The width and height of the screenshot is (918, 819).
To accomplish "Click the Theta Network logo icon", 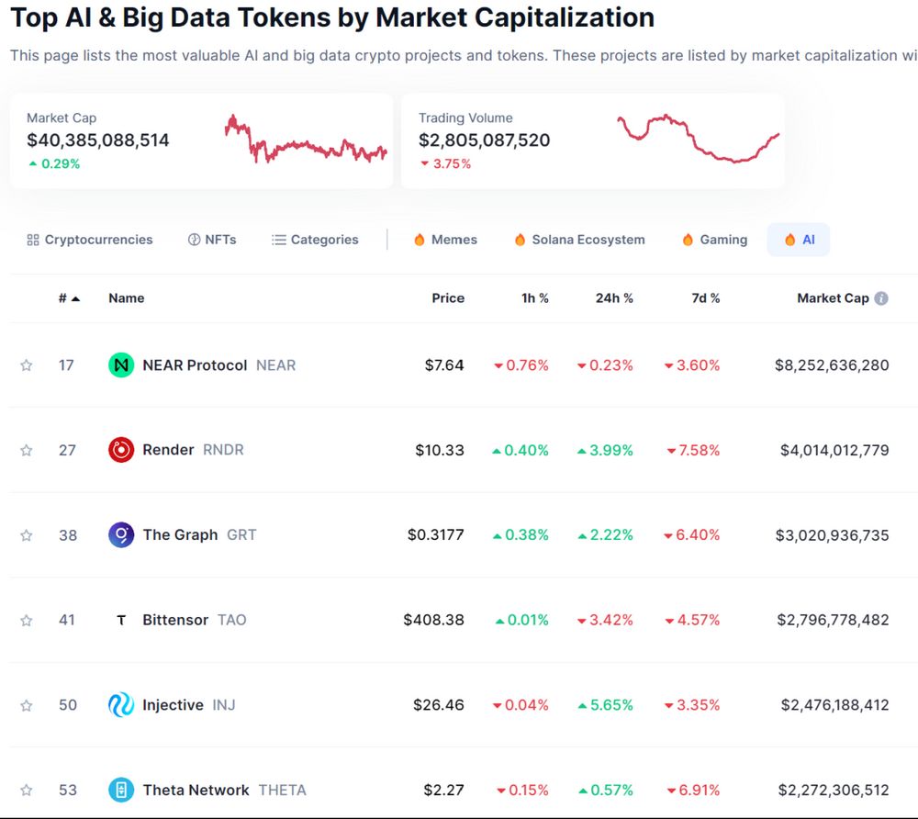I will coord(121,790).
